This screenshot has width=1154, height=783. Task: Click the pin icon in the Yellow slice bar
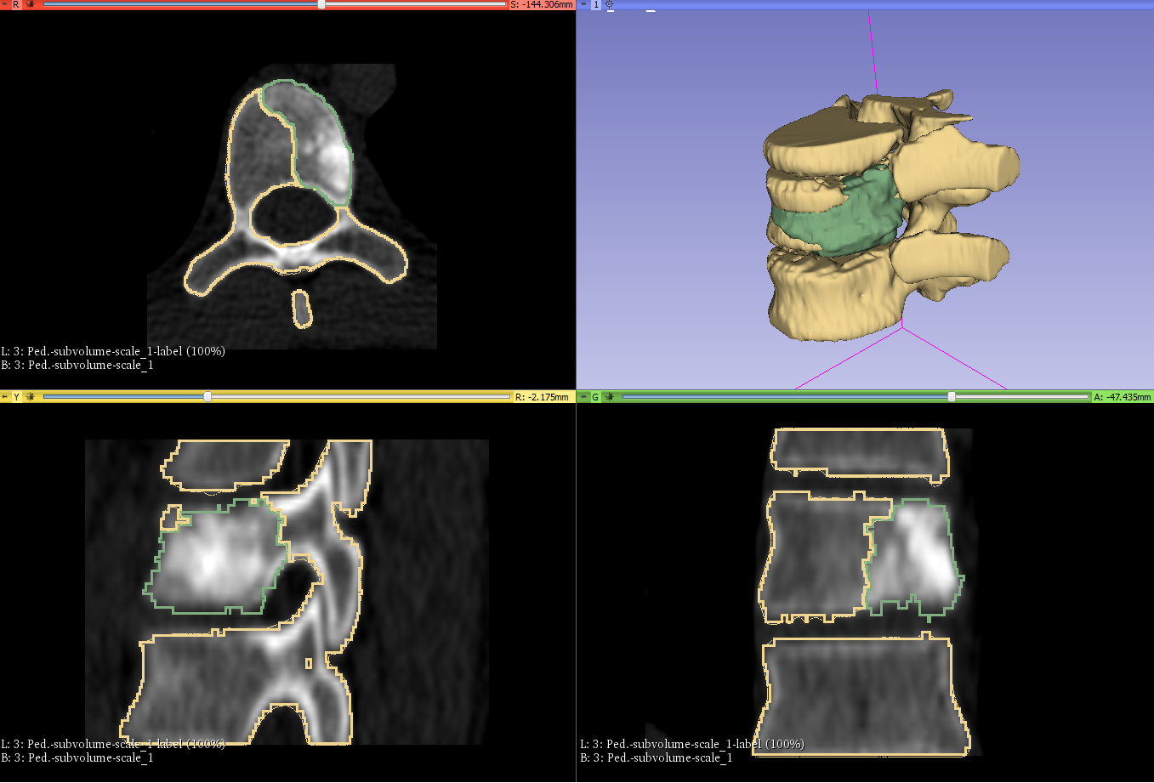tap(5, 397)
